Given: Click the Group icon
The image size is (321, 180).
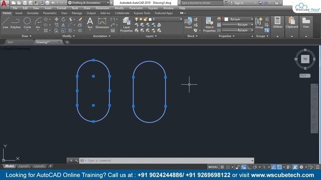Looking at the screenshot, I should point(259,23).
